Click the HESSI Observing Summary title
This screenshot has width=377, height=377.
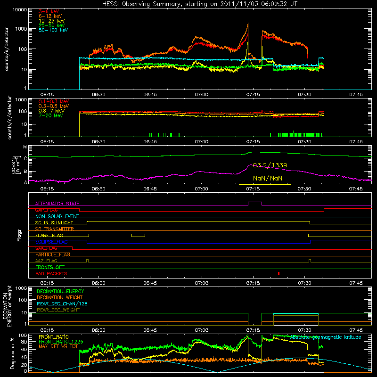tap(199, 4)
